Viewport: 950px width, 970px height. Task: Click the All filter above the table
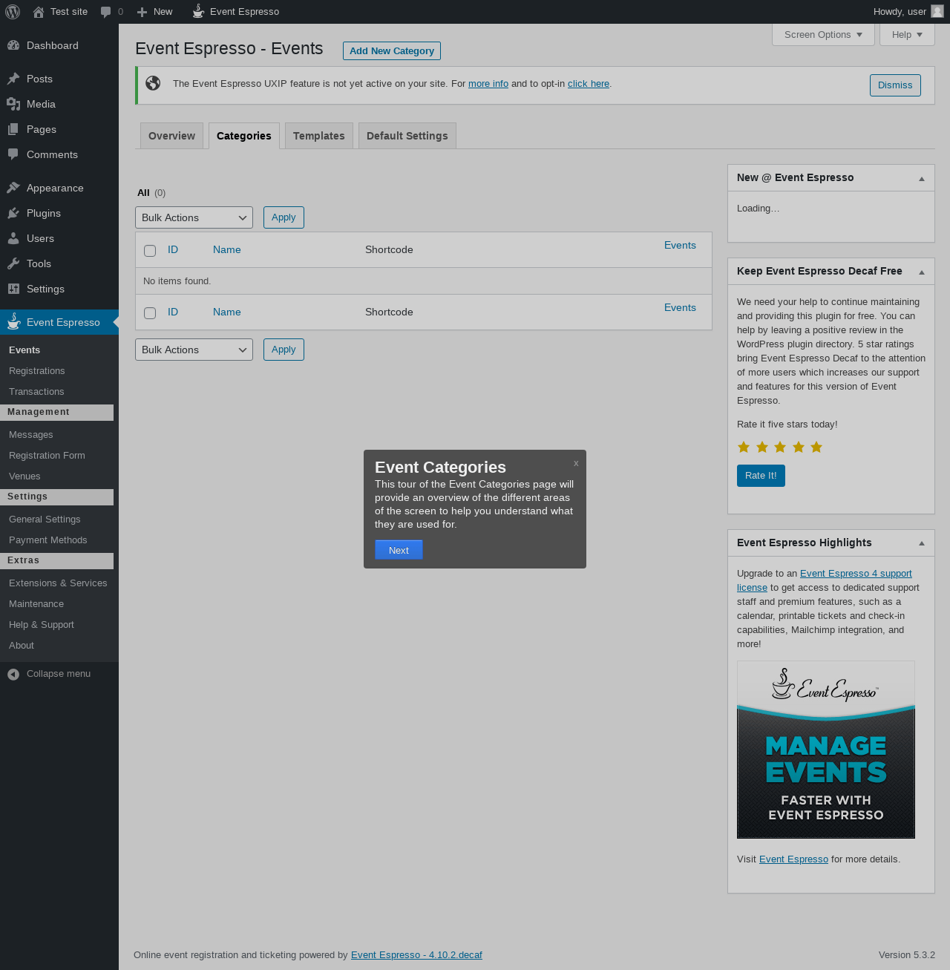143,193
